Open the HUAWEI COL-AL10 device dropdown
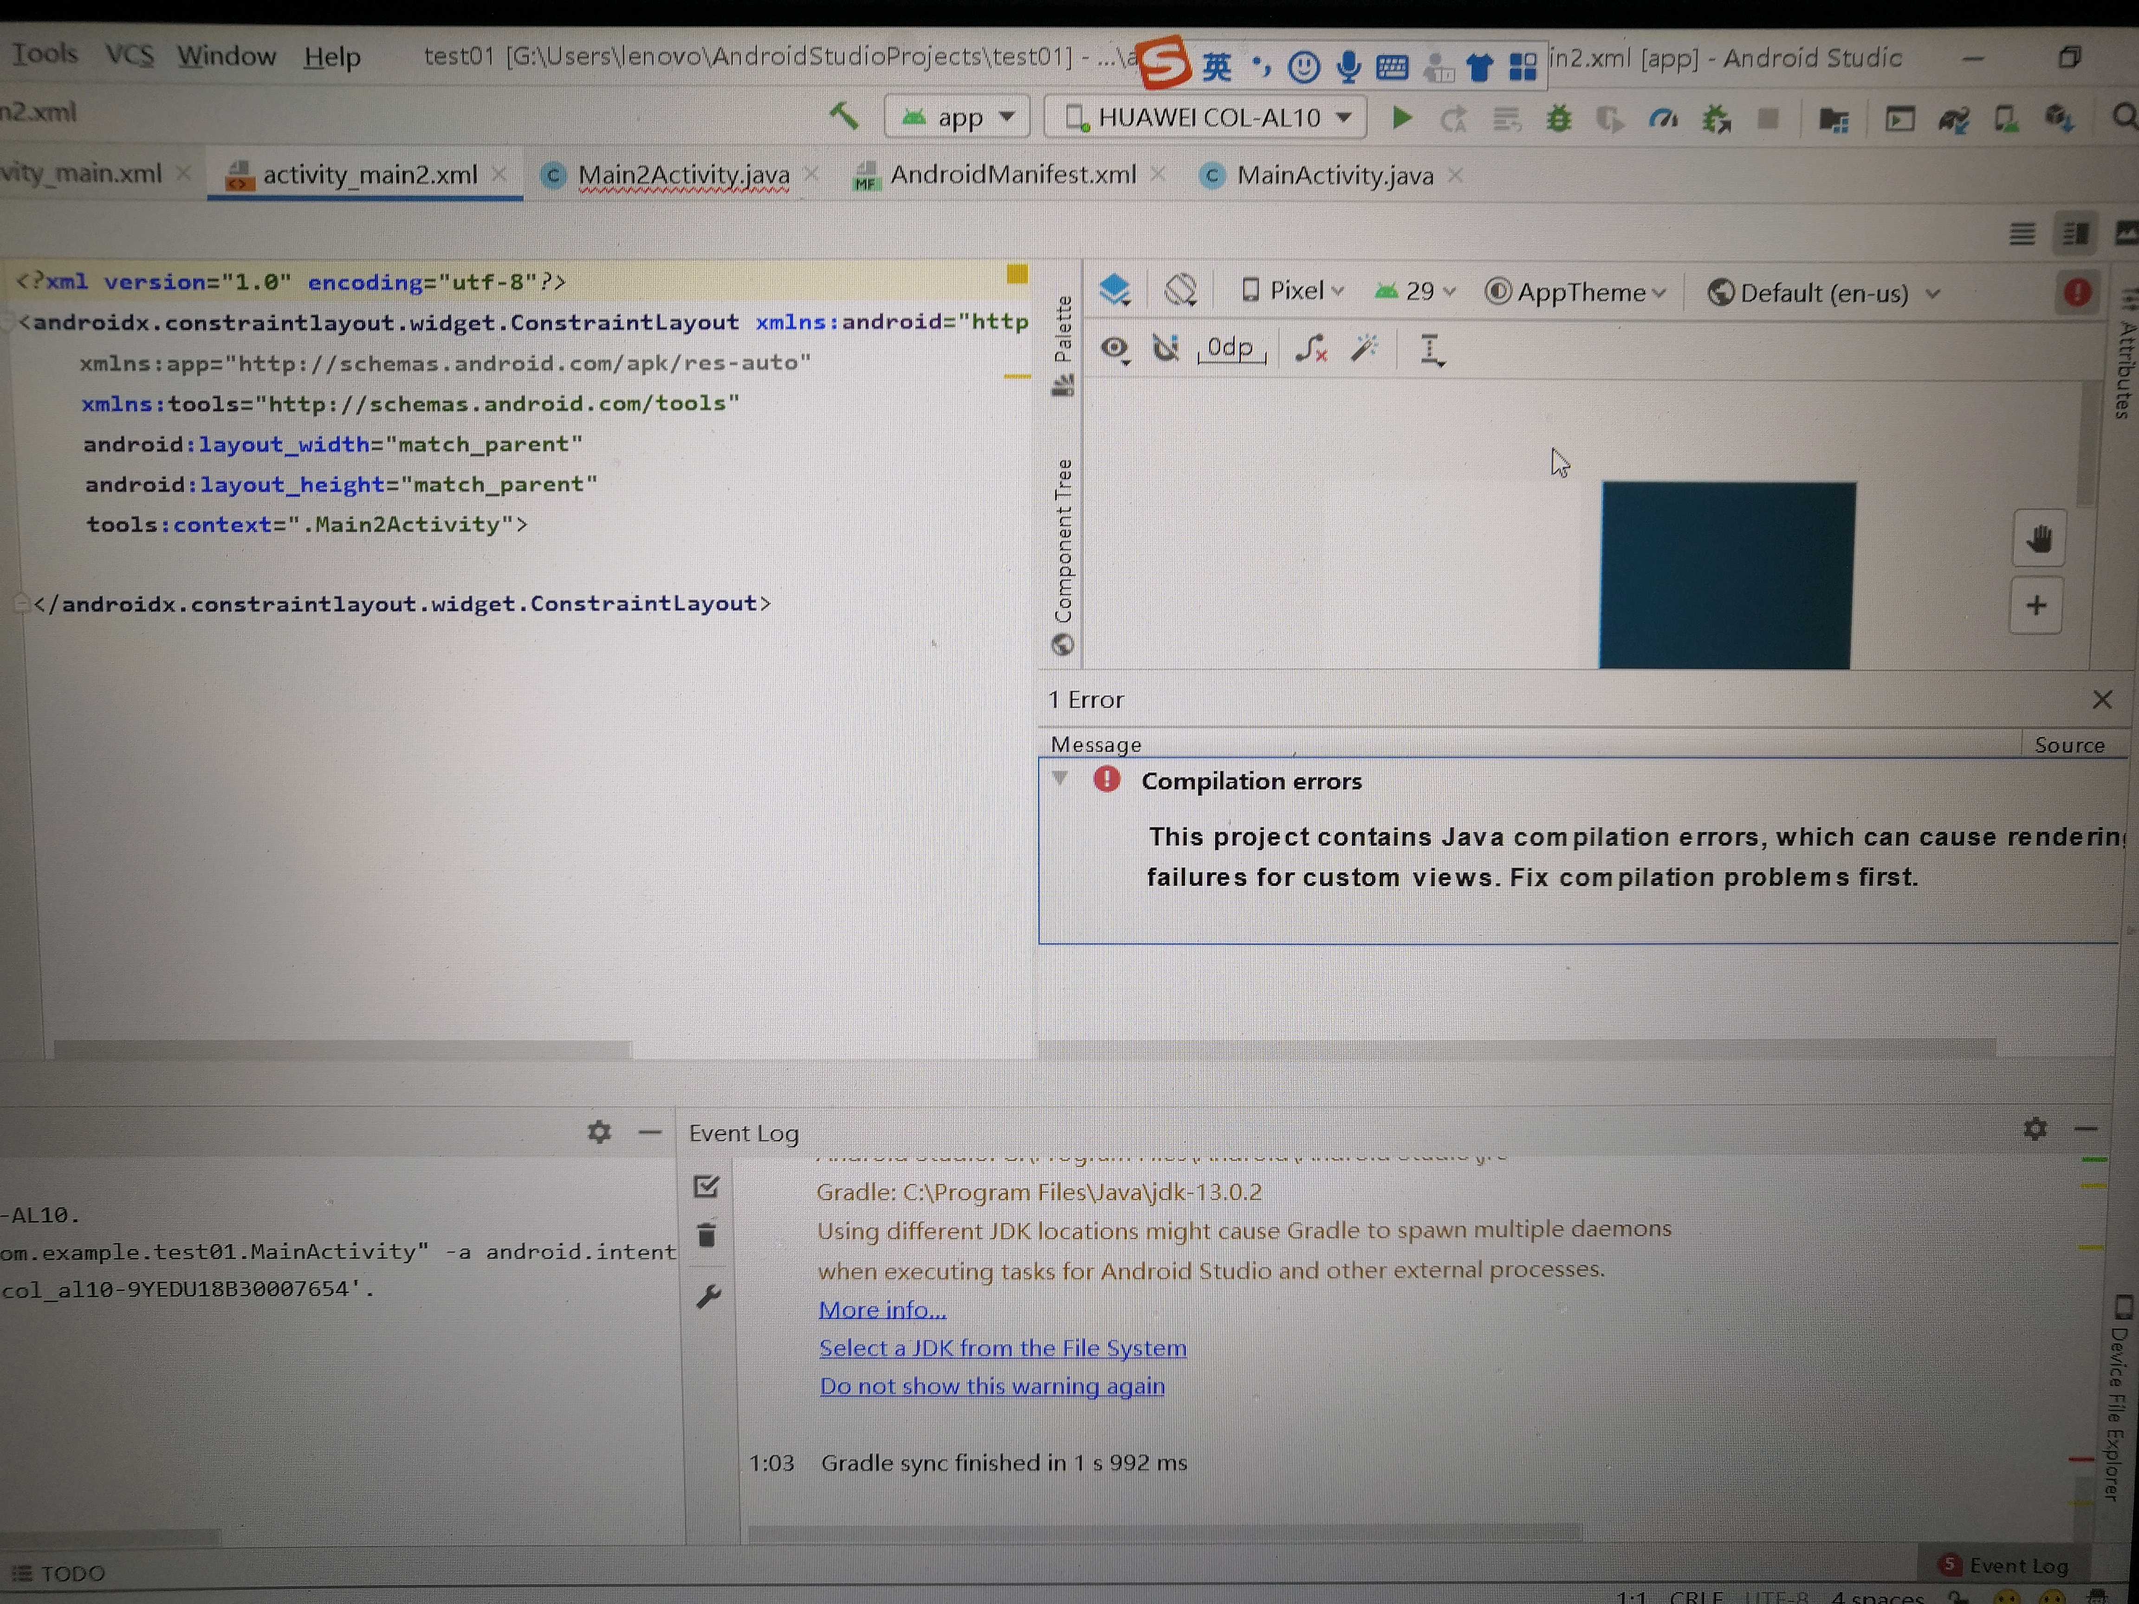The image size is (2139, 1604). tap(1207, 118)
